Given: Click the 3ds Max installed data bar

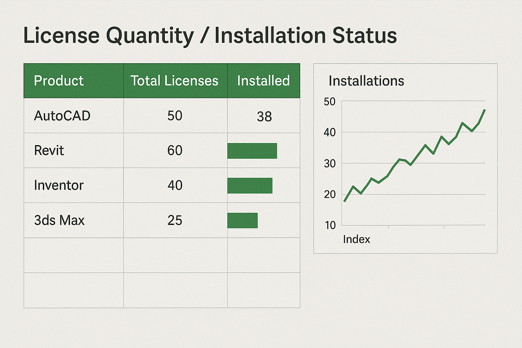Looking at the screenshot, I should coord(243,220).
